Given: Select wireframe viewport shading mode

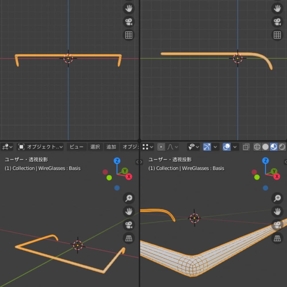Looking at the screenshot, I should tap(257, 147).
